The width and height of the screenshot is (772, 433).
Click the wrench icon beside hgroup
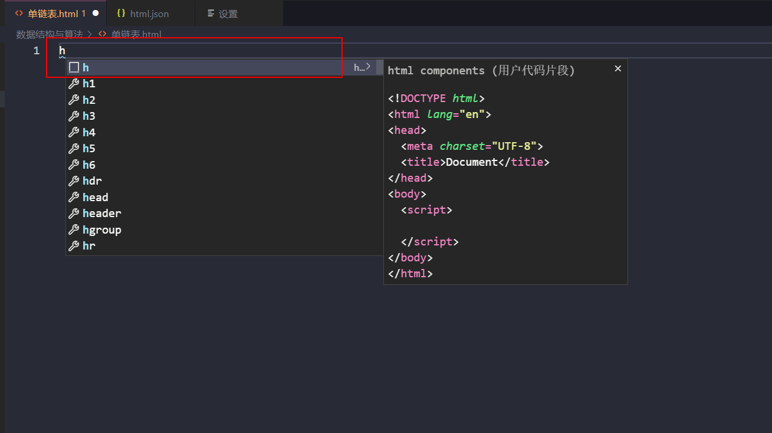pos(74,229)
